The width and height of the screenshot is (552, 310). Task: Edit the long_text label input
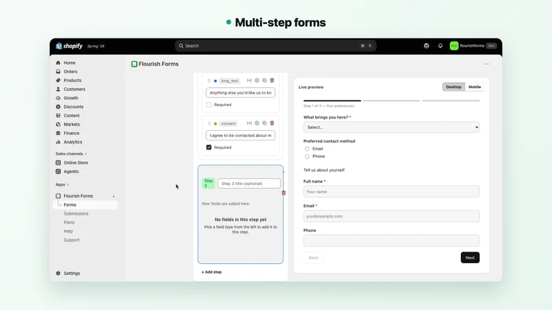click(240, 93)
